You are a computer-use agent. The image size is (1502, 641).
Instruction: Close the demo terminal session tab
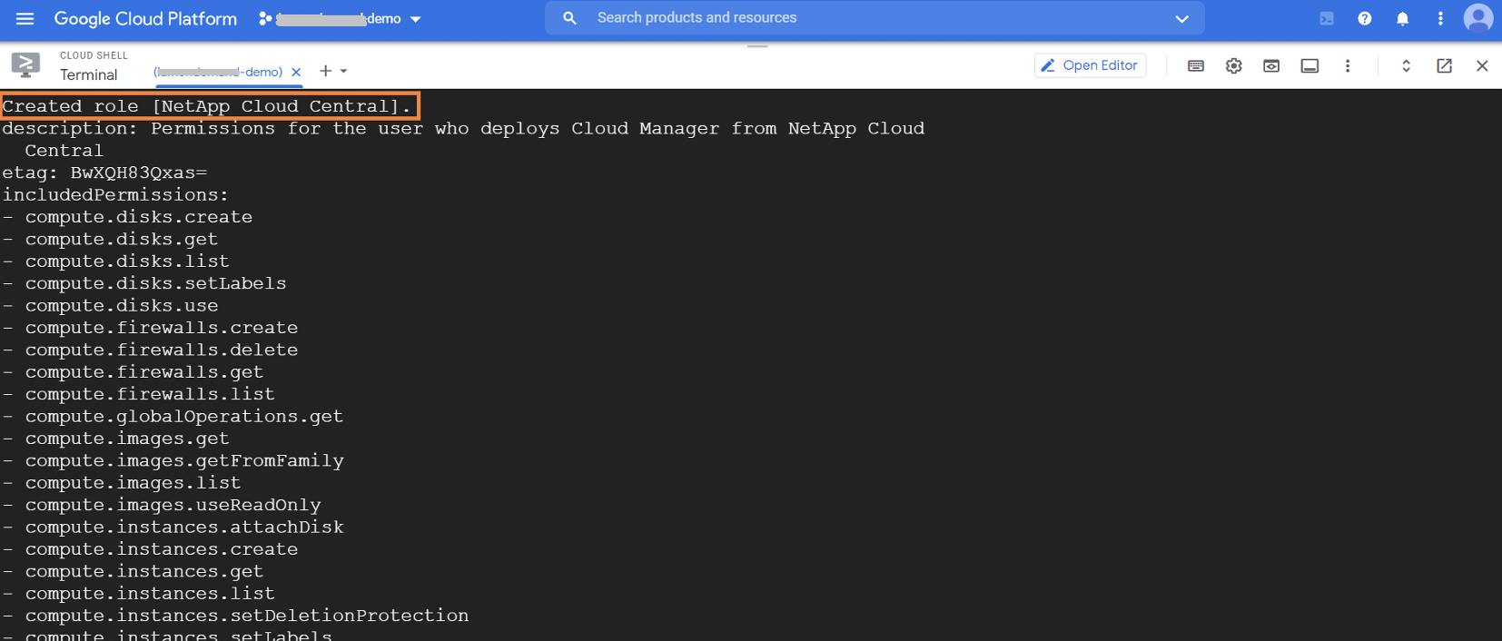pyautogui.click(x=296, y=72)
